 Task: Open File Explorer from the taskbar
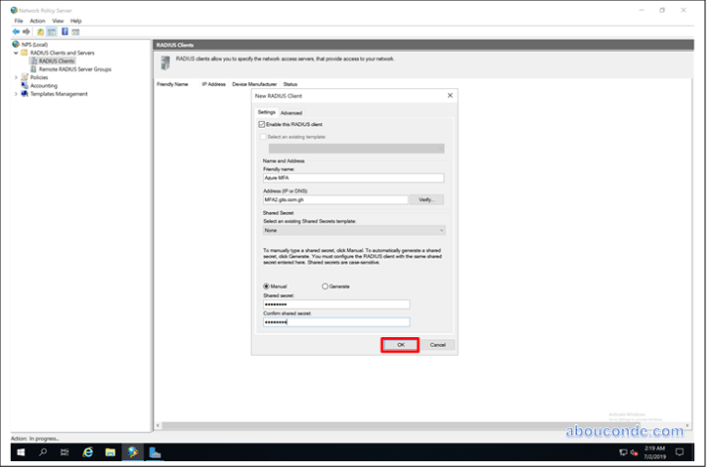110,452
